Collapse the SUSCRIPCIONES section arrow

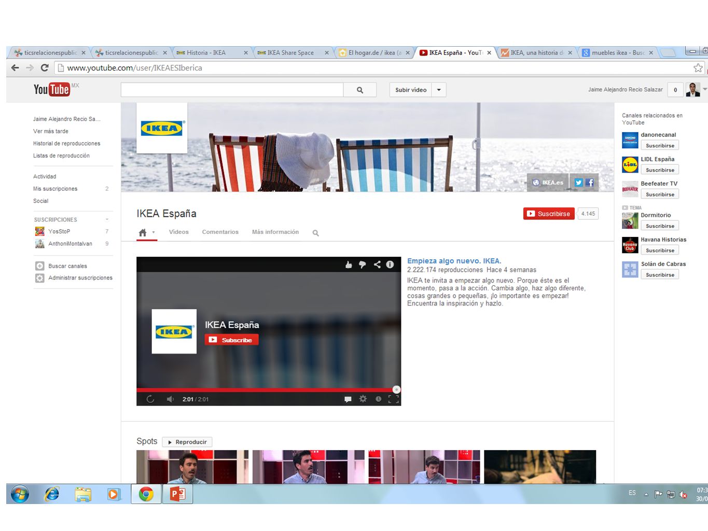(x=107, y=220)
